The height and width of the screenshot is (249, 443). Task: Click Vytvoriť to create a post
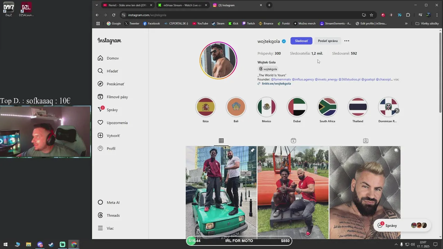109,136
